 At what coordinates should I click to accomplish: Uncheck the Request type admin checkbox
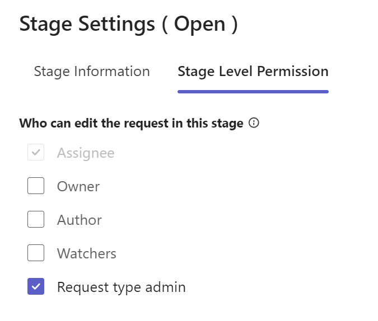click(x=36, y=286)
